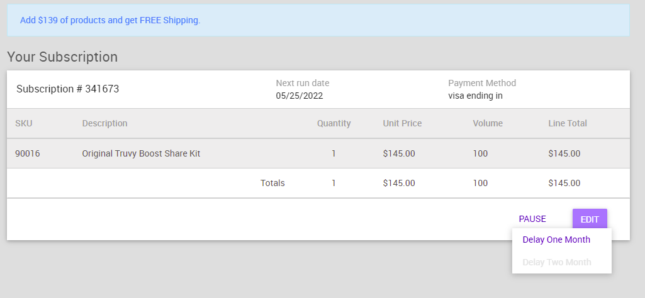The width and height of the screenshot is (645, 298).
Task: Click the Payment Method label
Action: (481, 83)
